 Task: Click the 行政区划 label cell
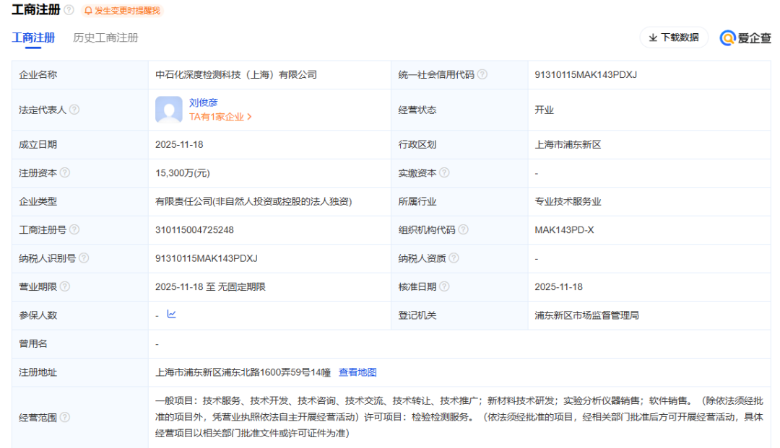[459, 144]
